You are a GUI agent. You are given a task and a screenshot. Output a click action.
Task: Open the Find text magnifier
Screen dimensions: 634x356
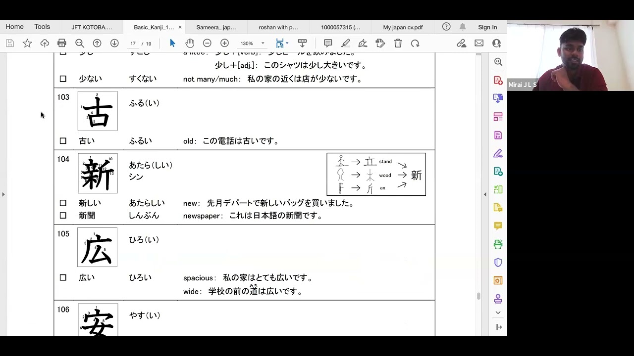coord(79,44)
